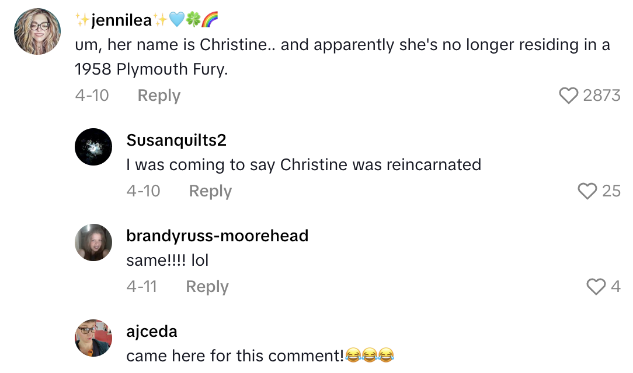Click the 4-11 date on brandyruss-moorehead's reply
Viewport: 633px width, 373px height.
point(141,287)
